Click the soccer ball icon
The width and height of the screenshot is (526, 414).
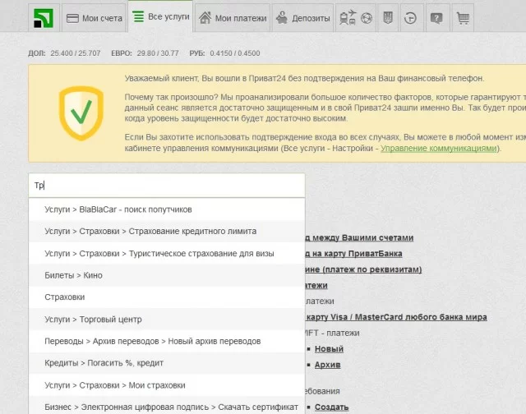(x=367, y=18)
